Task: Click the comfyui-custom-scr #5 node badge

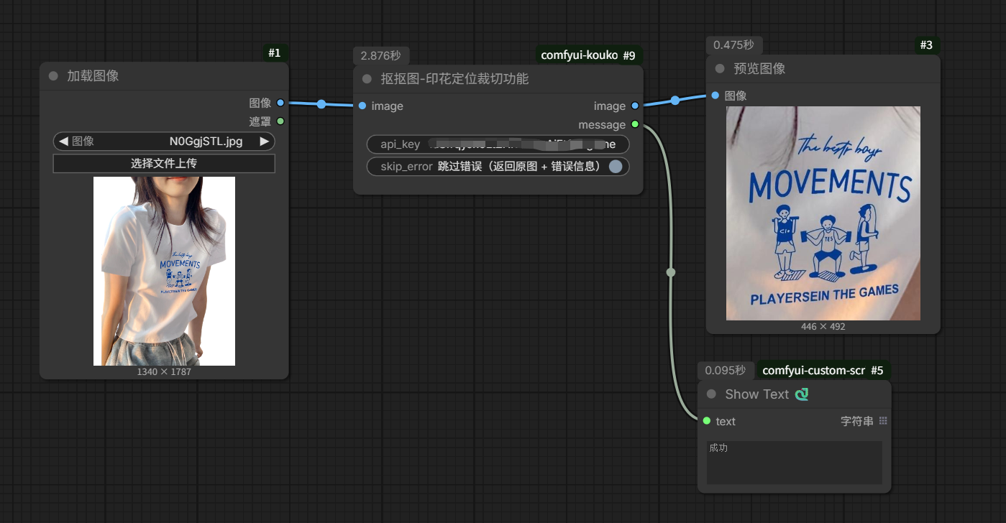Action: [823, 371]
